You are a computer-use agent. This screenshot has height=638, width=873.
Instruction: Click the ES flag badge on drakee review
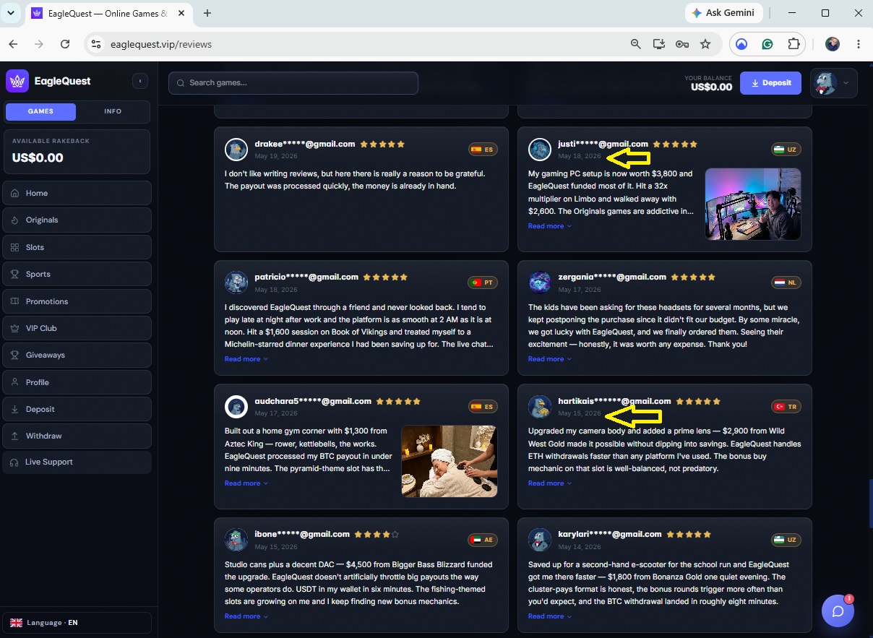(483, 150)
